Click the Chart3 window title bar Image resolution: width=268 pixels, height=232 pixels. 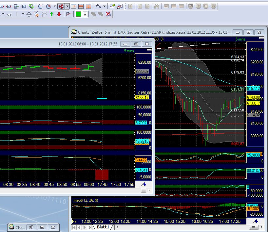click(147, 32)
